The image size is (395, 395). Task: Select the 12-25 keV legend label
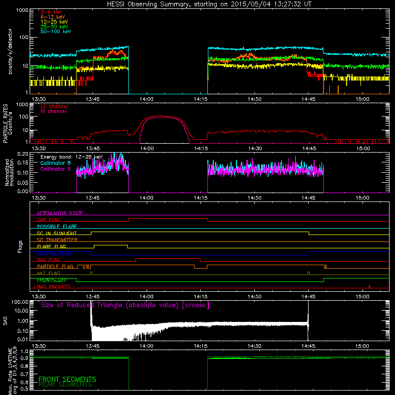pyautogui.click(x=54, y=22)
